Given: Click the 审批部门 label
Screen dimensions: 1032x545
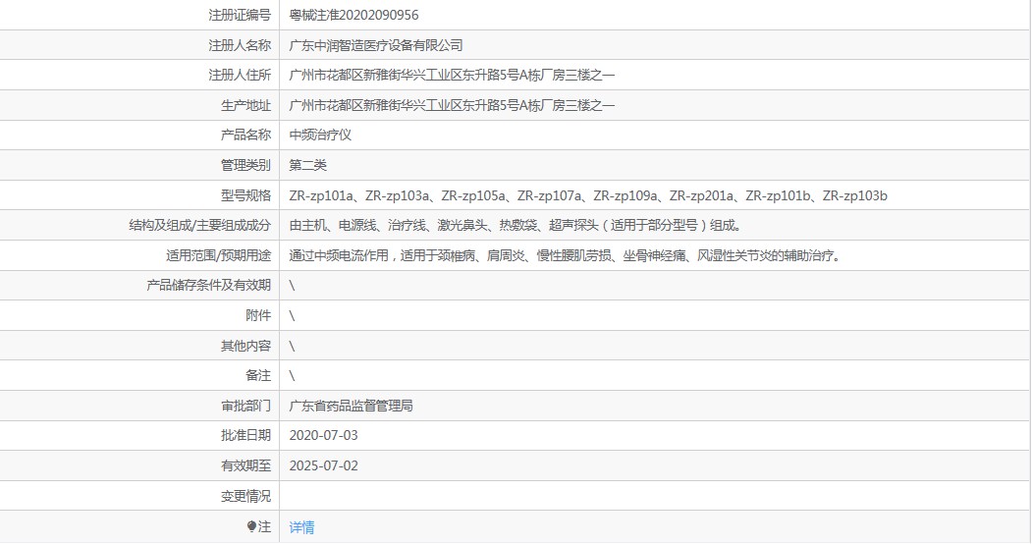Looking at the screenshot, I should click(x=245, y=406).
